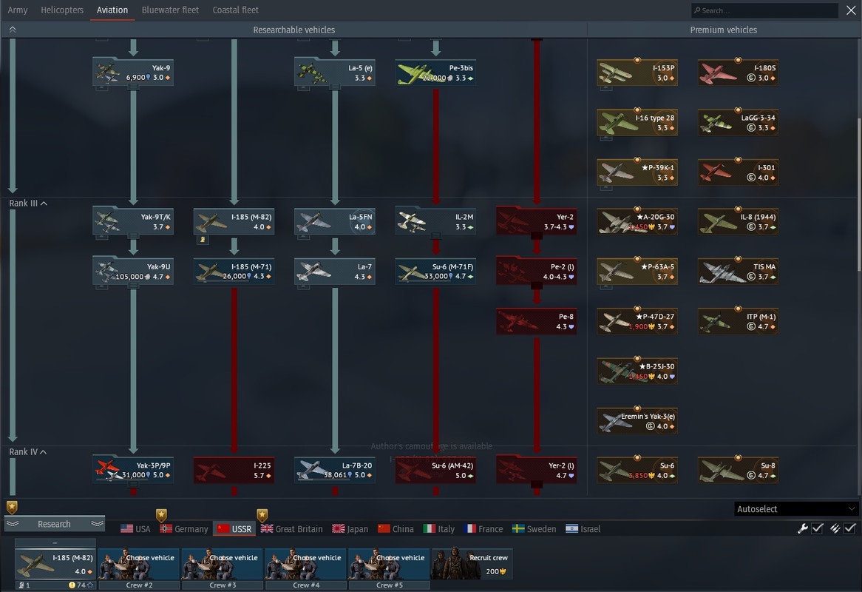Select premium Su-8 aircraft
Screen dimensions: 862x592
[739, 470]
